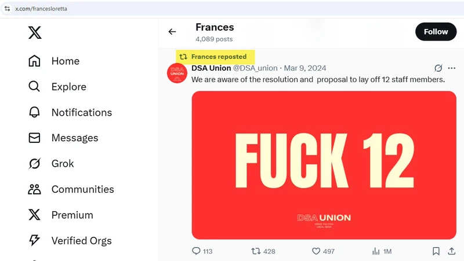View post analytics showing 1M views
The image size is (464, 261).
tap(376, 251)
